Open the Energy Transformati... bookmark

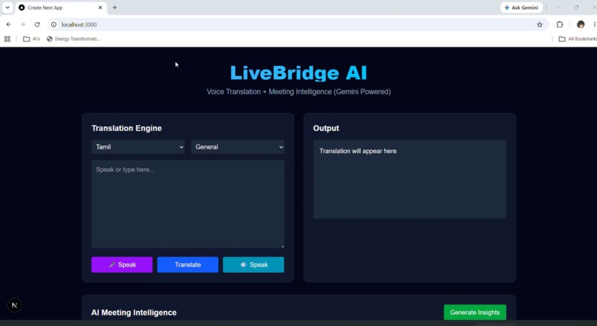(73, 38)
